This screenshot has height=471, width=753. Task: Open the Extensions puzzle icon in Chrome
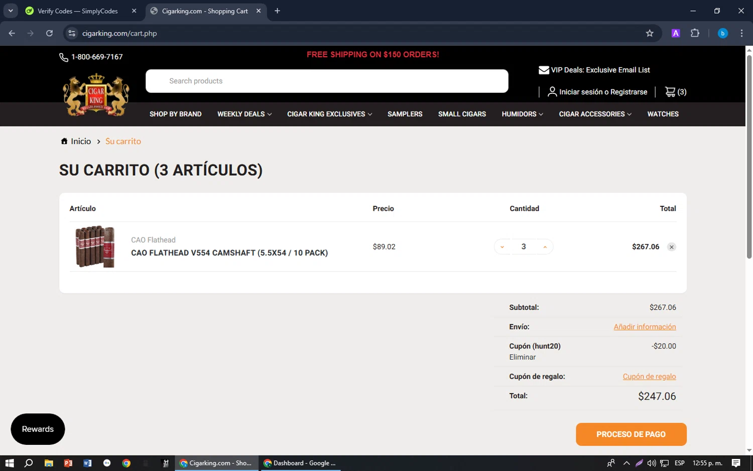(695, 33)
